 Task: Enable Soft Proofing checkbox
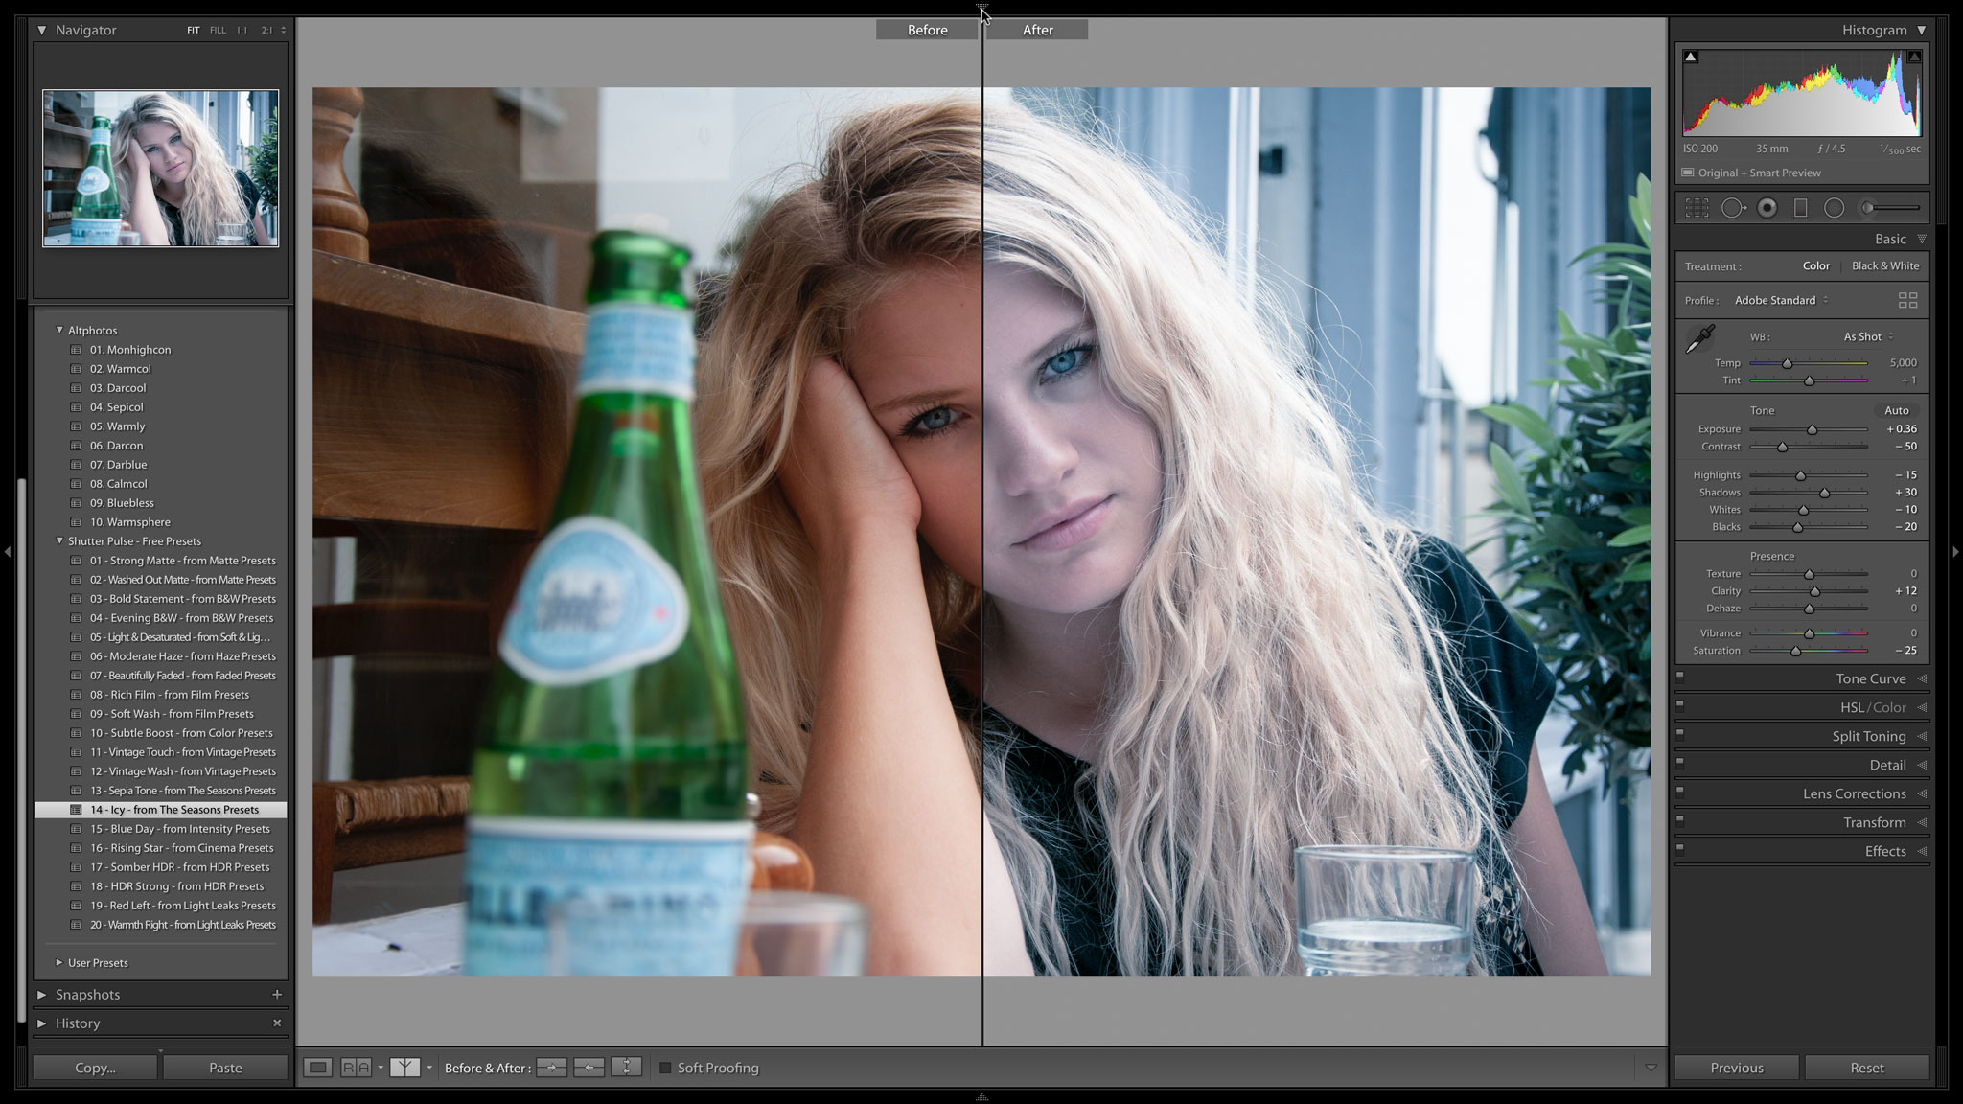666,1068
